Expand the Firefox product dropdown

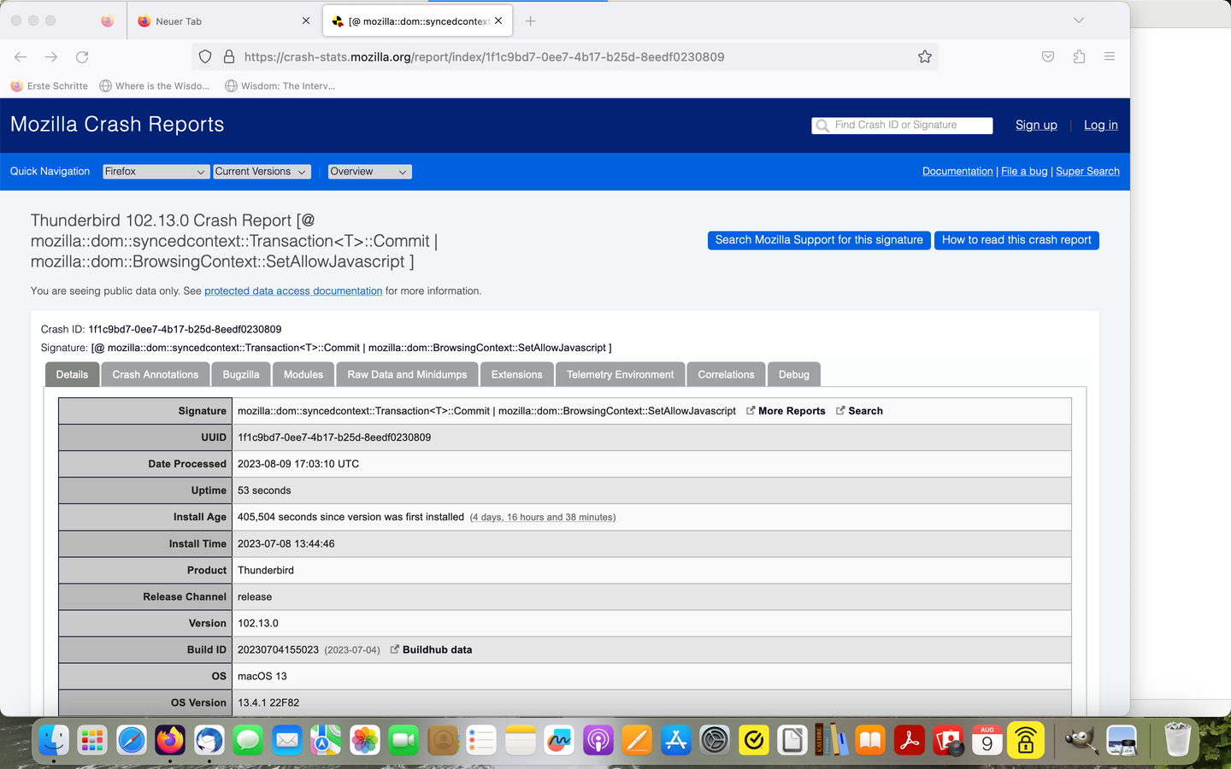(156, 172)
